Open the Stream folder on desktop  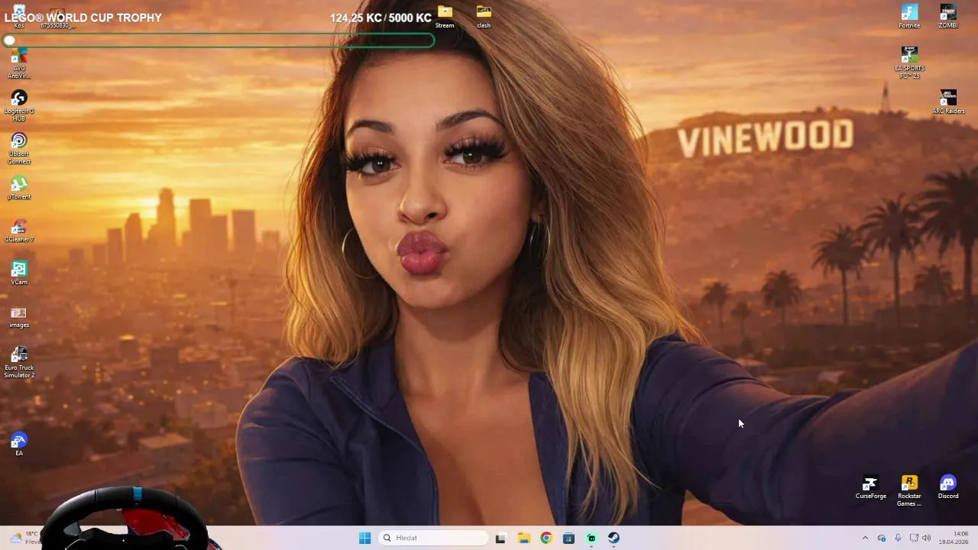[x=445, y=17]
